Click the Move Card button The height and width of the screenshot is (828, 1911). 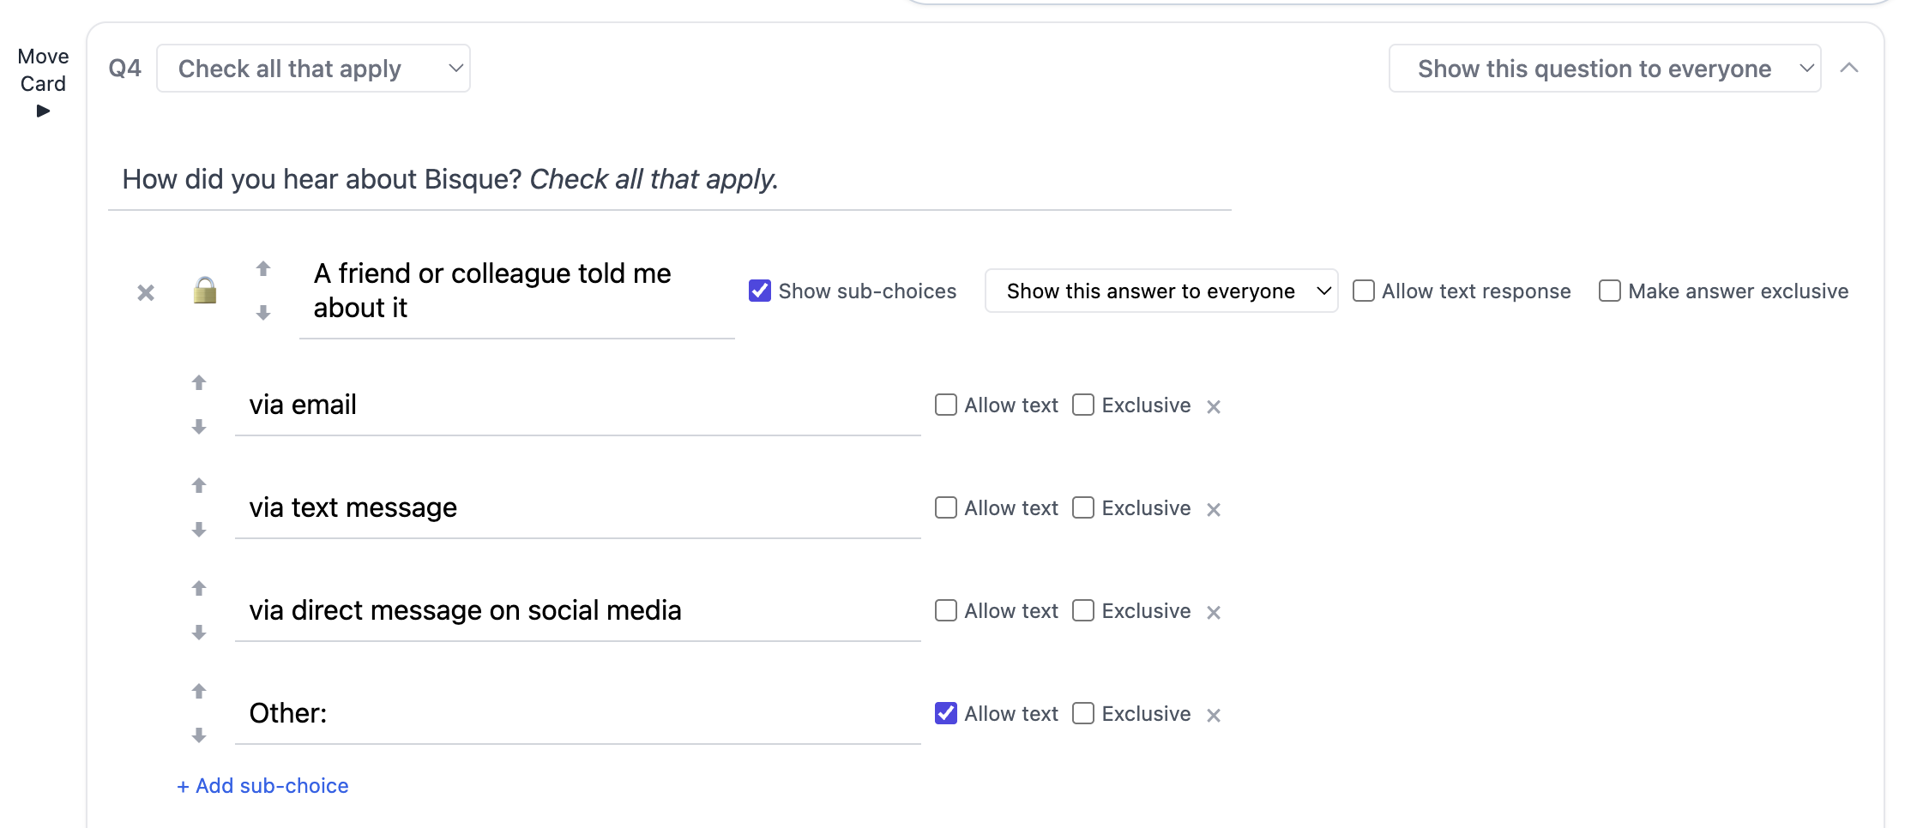tap(43, 84)
